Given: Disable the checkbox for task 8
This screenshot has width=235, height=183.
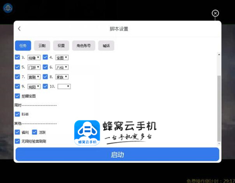Looking at the screenshot, I should 45,77.
